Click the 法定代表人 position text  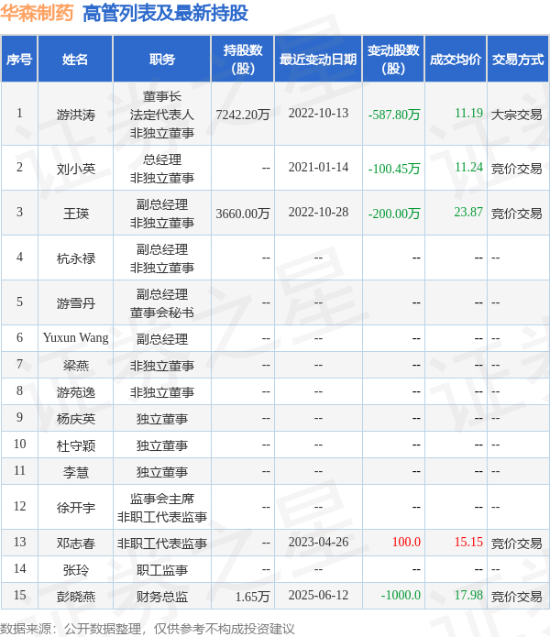tap(162, 115)
